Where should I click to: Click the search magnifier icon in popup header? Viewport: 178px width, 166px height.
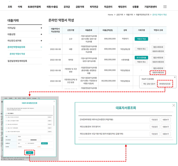(x=39, y=99)
